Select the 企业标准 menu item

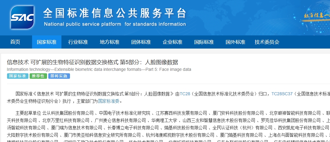click(172, 42)
